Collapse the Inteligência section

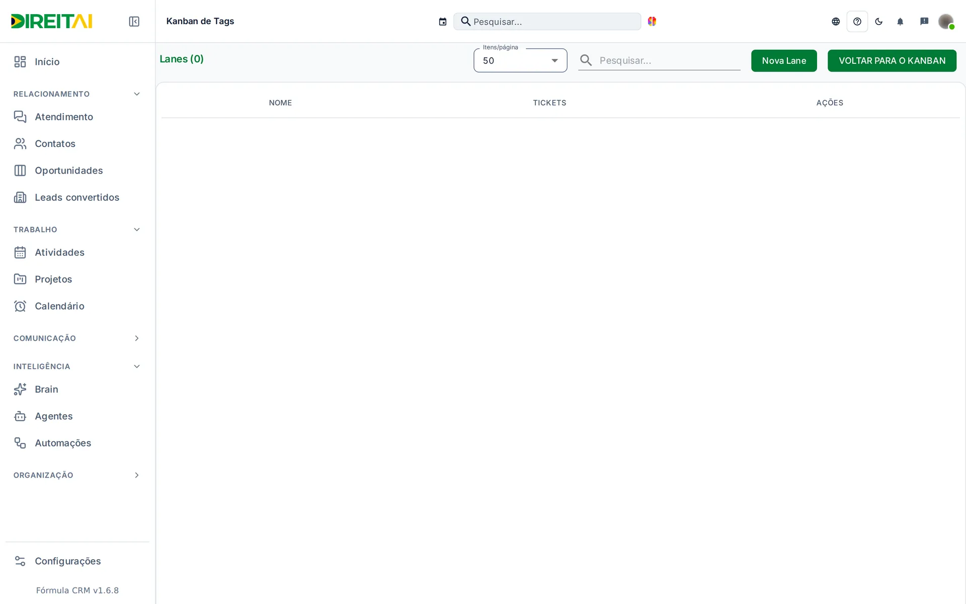pos(77,366)
